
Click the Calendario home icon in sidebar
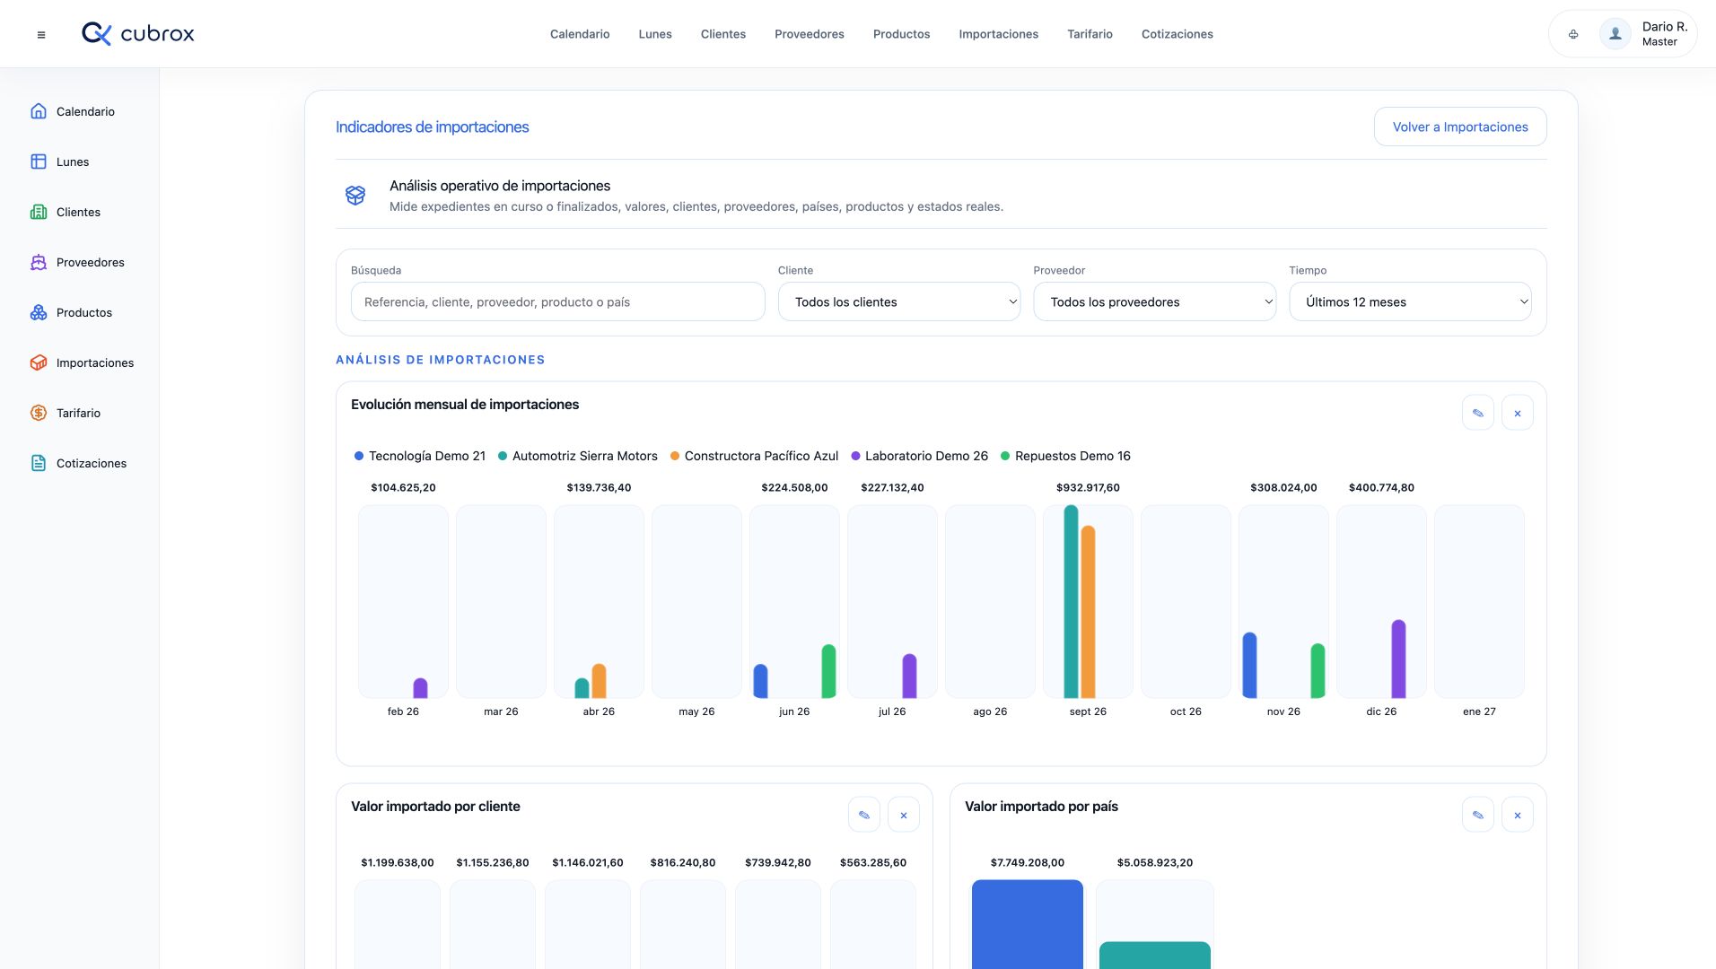(x=39, y=111)
